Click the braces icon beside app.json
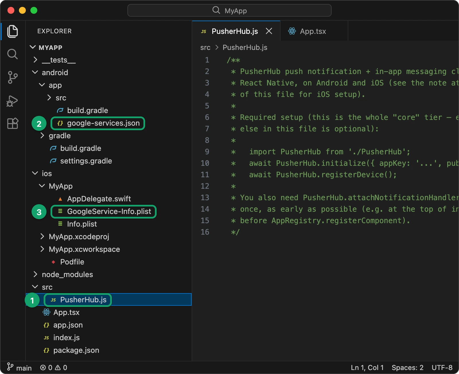This screenshot has height=374, width=459. 46,325
